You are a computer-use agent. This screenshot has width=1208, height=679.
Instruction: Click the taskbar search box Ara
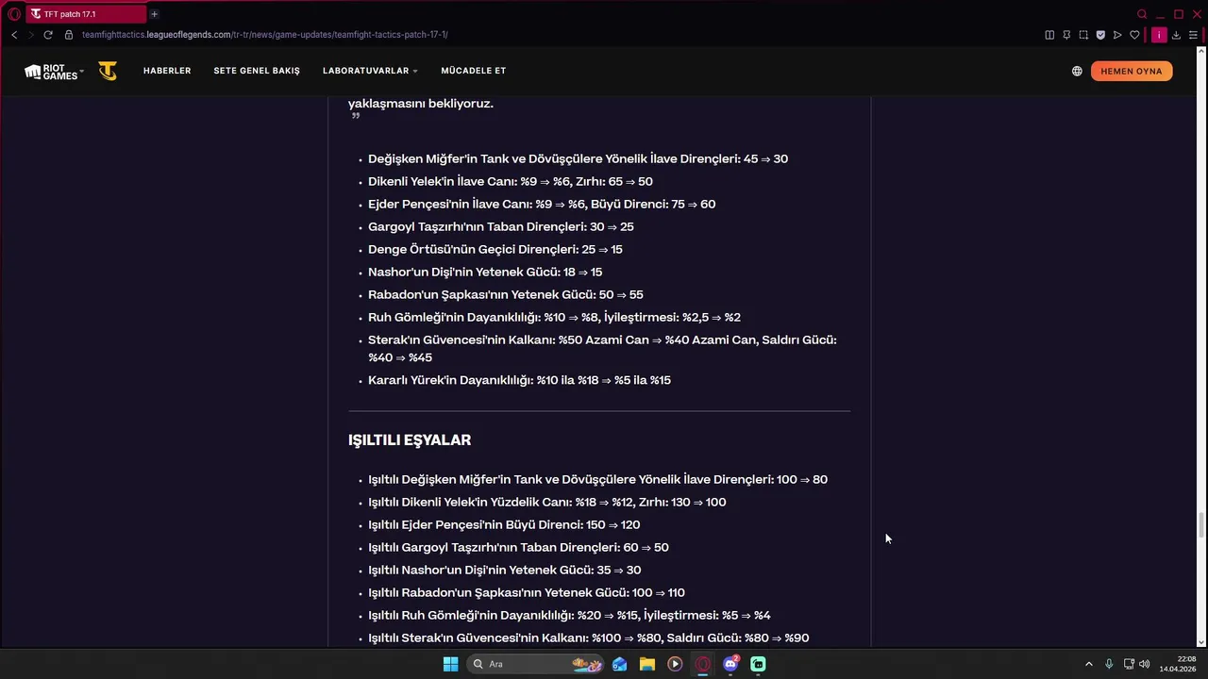pos(536,664)
